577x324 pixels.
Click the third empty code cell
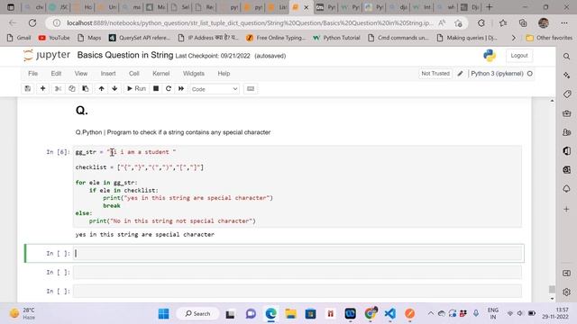coord(298,292)
